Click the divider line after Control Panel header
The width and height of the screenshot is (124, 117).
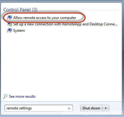(x=79, y=10)
